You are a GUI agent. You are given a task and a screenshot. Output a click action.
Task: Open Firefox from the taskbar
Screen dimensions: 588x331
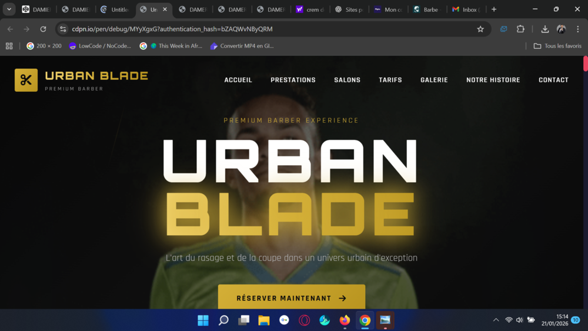pyautogui.click(x=345, y=320)
